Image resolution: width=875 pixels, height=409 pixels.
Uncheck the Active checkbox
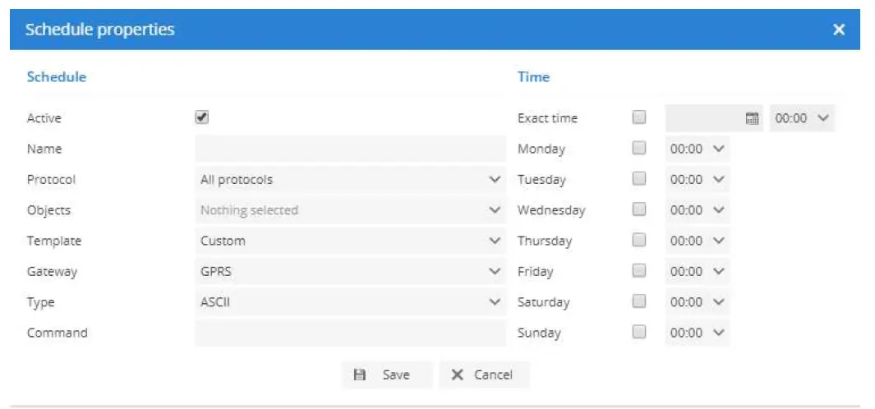202,117
